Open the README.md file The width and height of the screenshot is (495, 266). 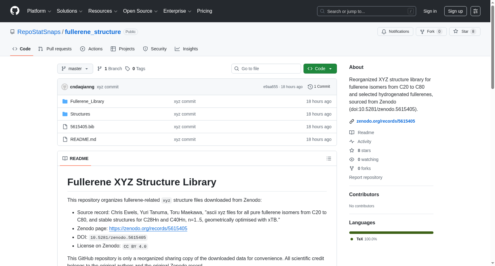[x=83, y=139]
